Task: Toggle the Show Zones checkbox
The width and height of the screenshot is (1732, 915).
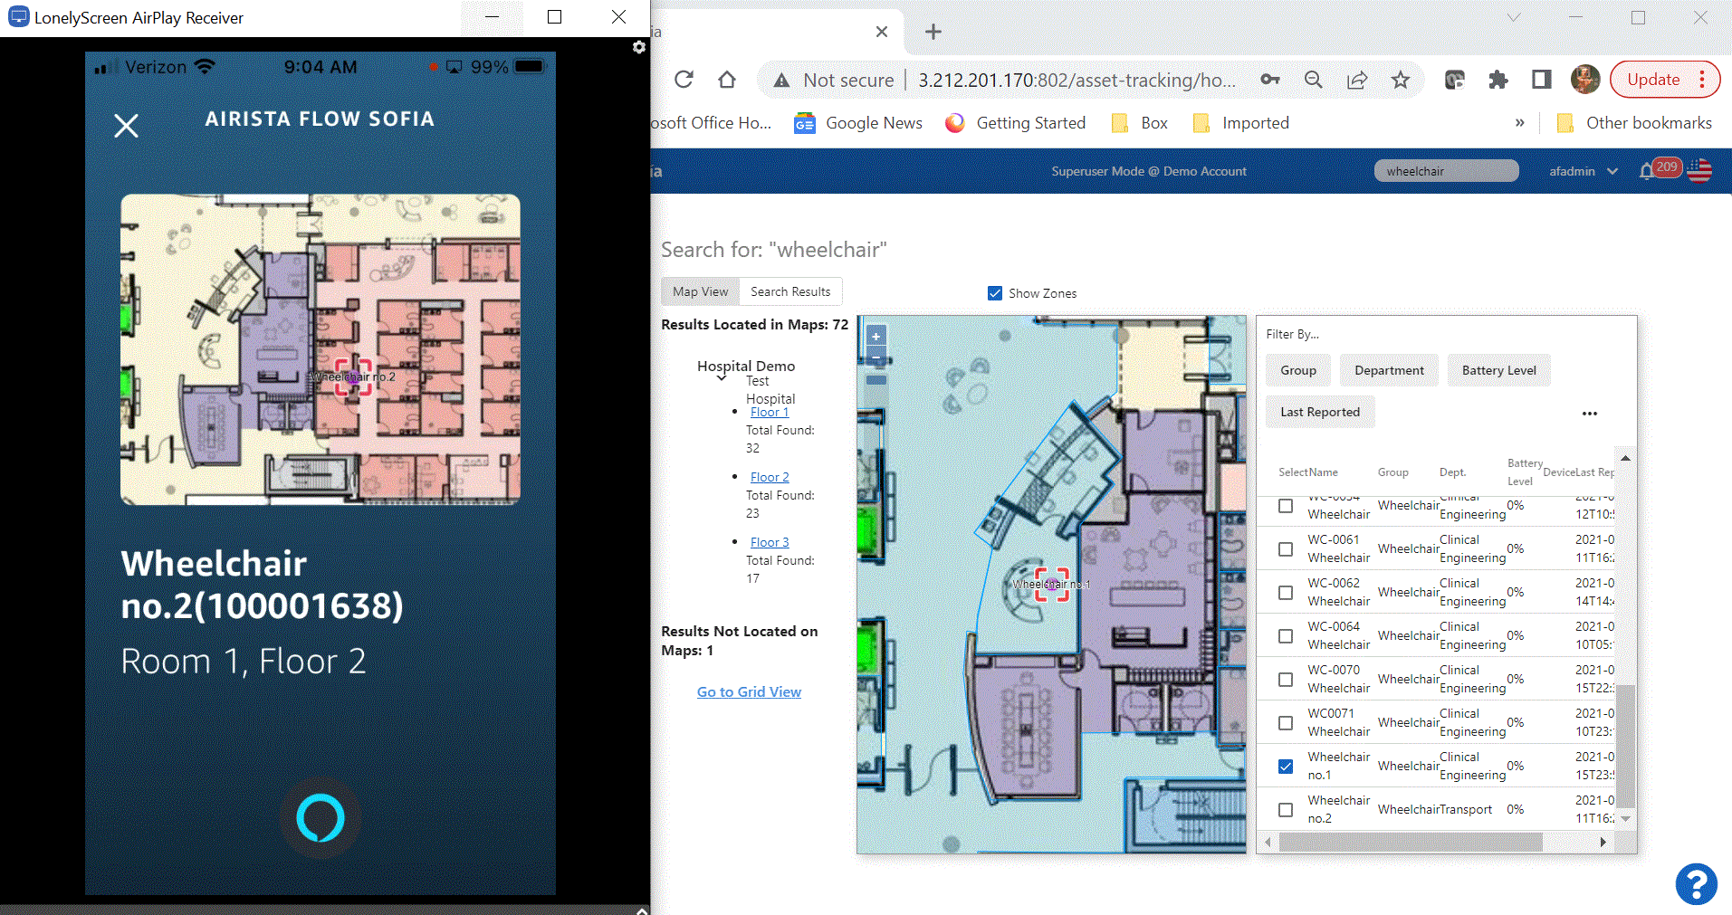Action: tap(994, 293)
